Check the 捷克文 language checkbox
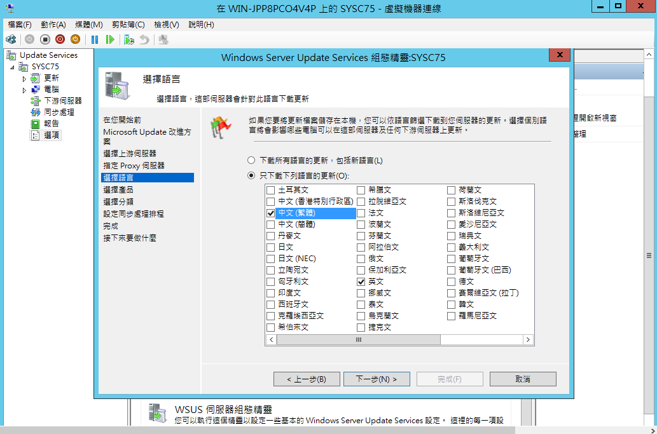The width and height of the screenshot is (657, 434). tap(361, 327)
